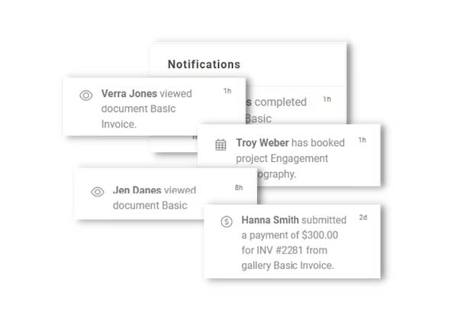
Task: Select the Verra Jones name link
Action: 129,94
